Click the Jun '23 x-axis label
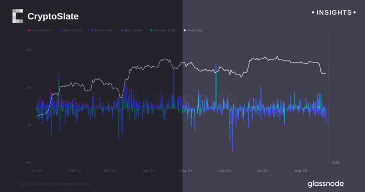This screenshot has width=365, height=192. 224,170
